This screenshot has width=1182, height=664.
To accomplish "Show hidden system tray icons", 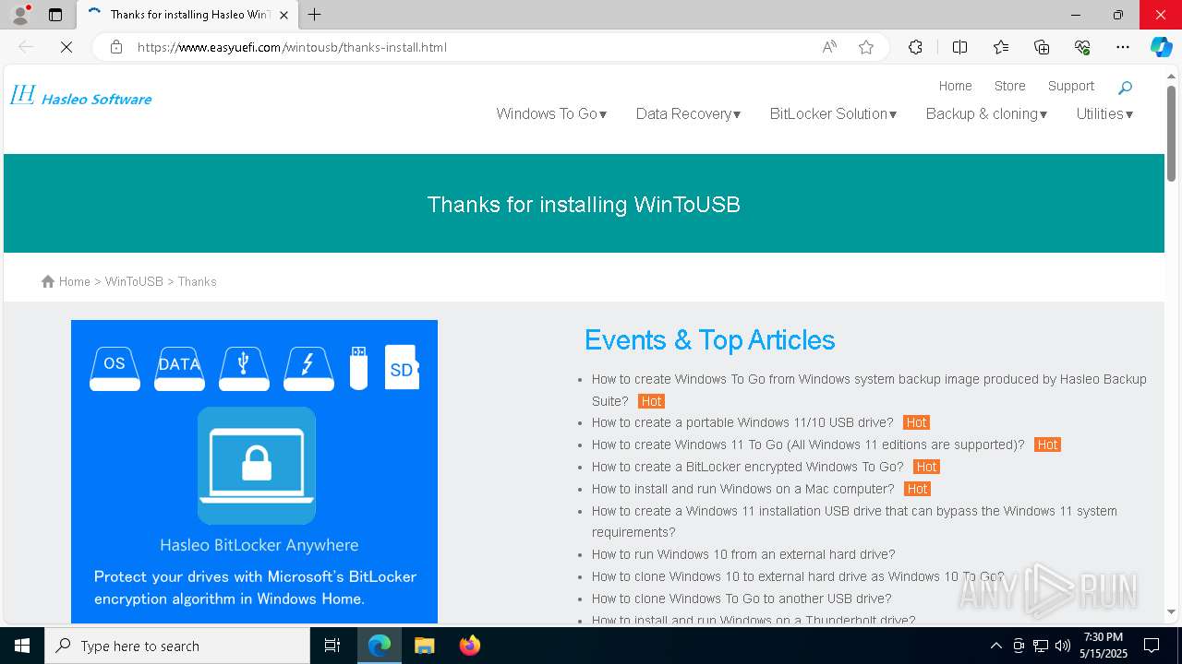I will 995,646.
